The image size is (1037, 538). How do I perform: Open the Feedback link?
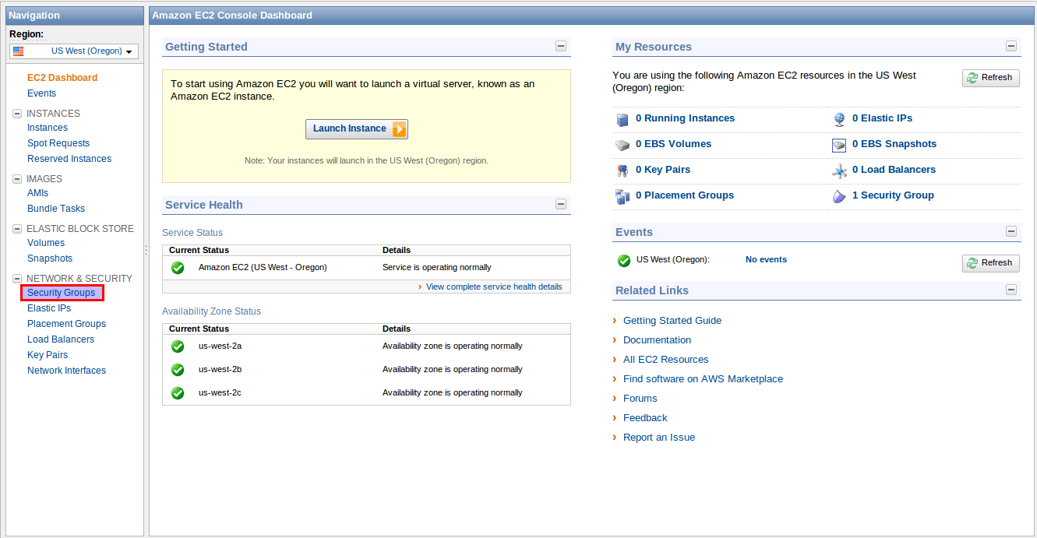(645, 418)
